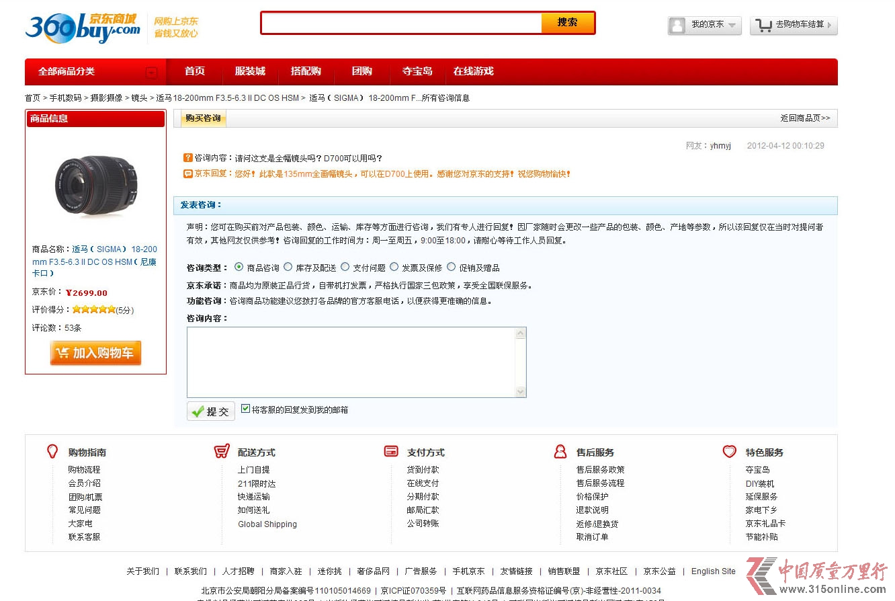Open the 我的京东 dropdown
The width and height of the screenshot is (895, 601).
coord(704,26)
